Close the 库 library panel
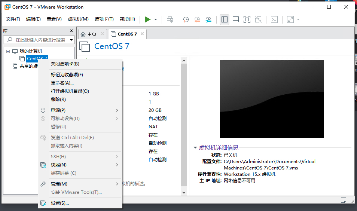357x211 pixels. (x=71, y=31)
